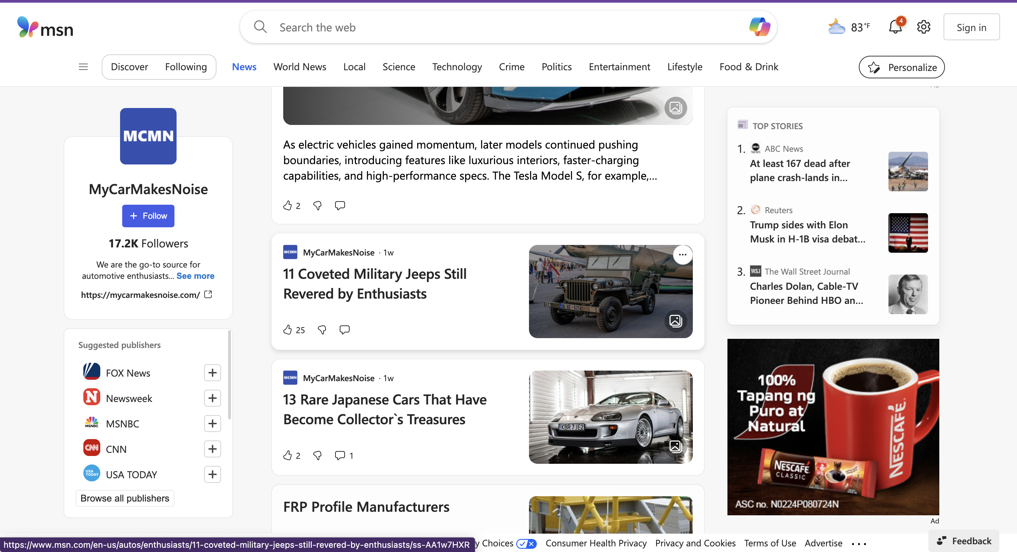1017x552 pixels.
Task: Click Browse all publishers button
Action: [x=125, y=498]
